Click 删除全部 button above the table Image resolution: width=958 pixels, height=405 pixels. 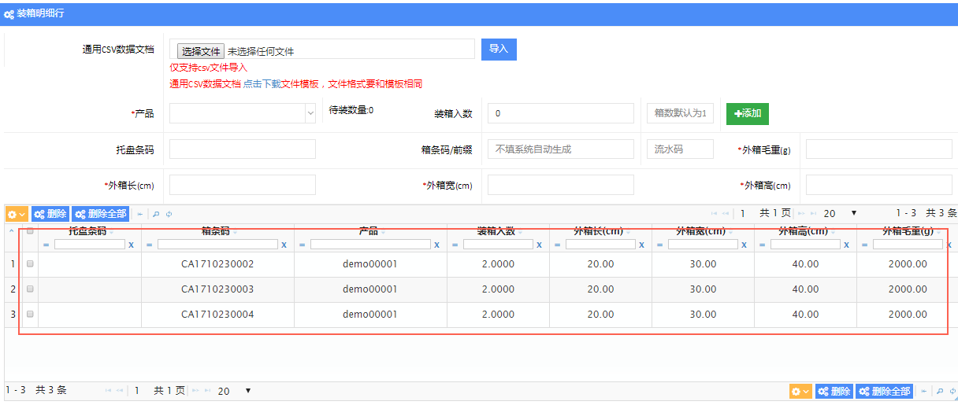101,214
